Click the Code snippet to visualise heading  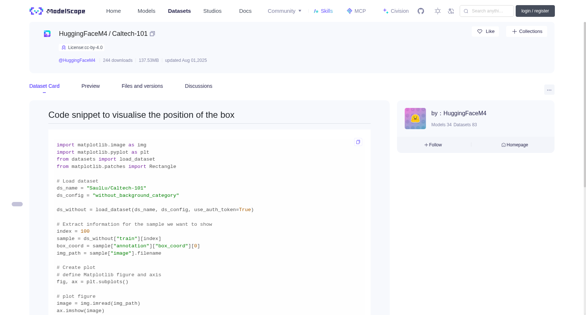141,115
